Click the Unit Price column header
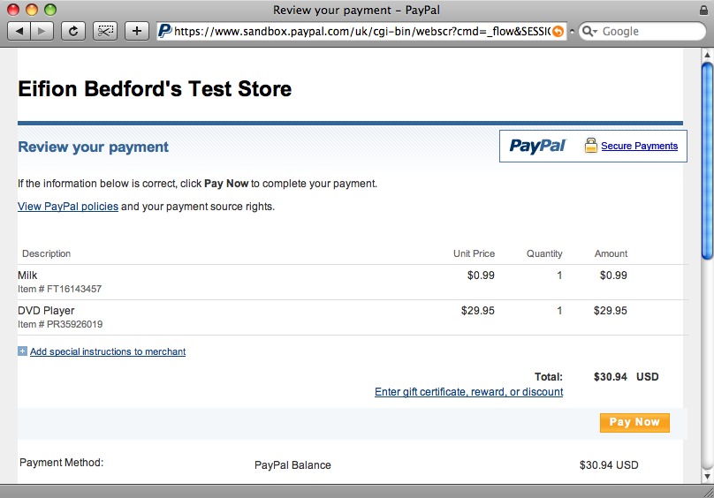This screenshot has height=498, width=714. point(474,253)
